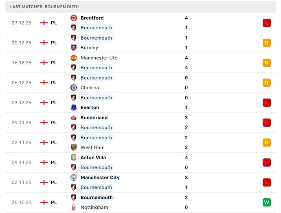Click the Last Matches: Bournemouth header

(45, 7)
